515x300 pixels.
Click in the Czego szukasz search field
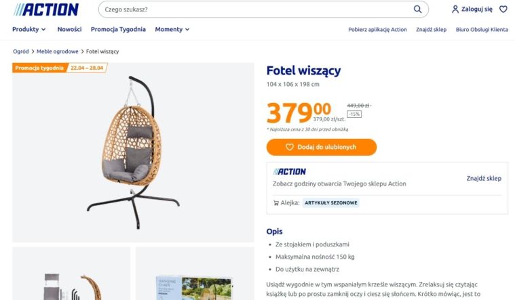pyautogui.click(x=256, y=9)
